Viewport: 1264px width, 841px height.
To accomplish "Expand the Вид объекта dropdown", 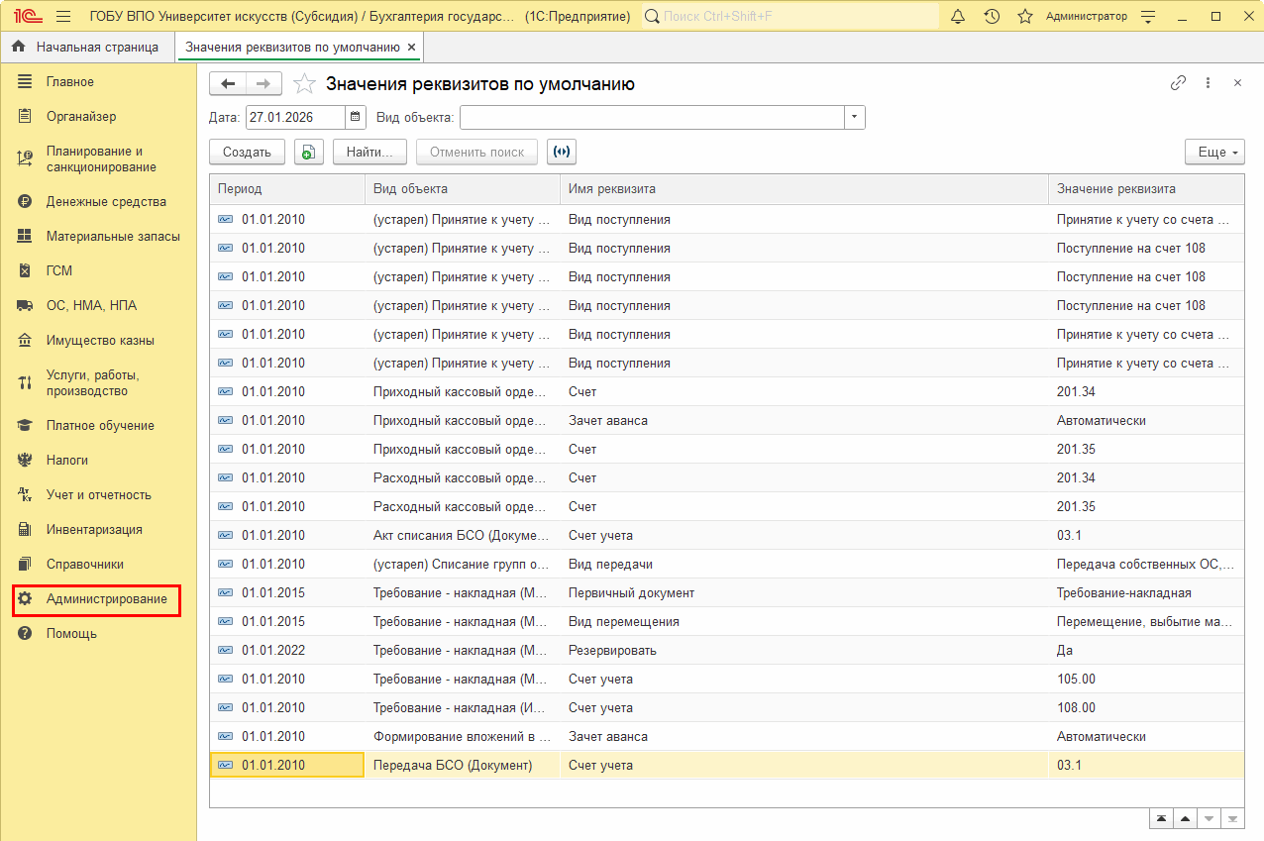I will (x=854, y=117).
